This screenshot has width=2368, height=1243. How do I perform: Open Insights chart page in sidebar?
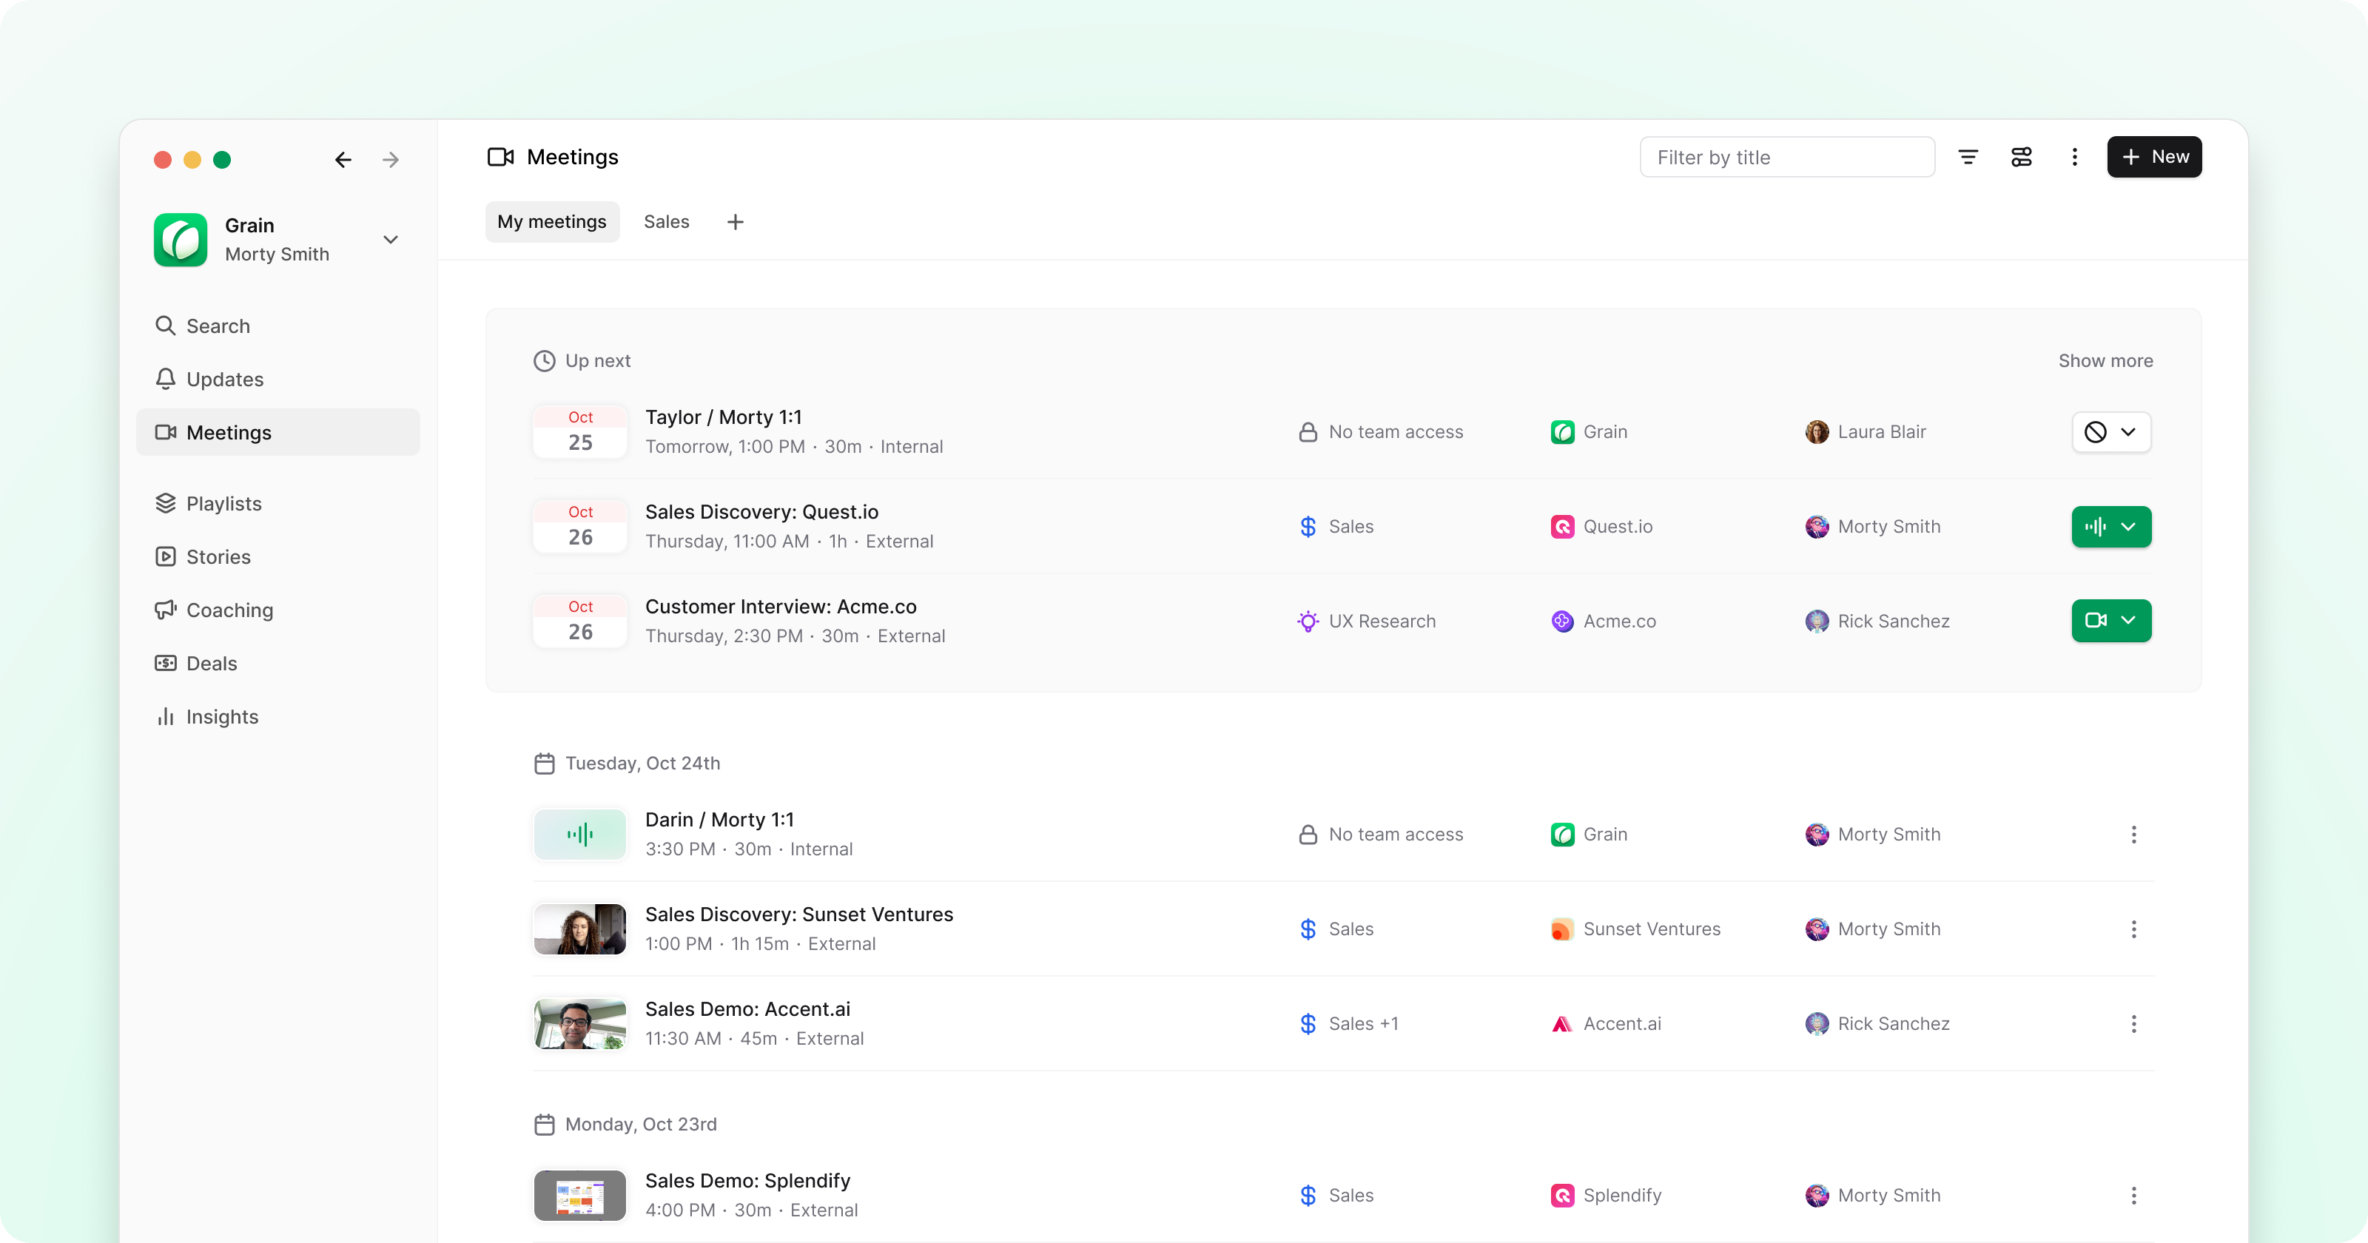click(221, 717)
